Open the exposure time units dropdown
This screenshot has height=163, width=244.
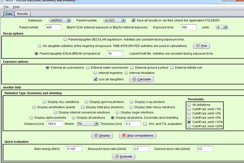(x=222, y=27)
